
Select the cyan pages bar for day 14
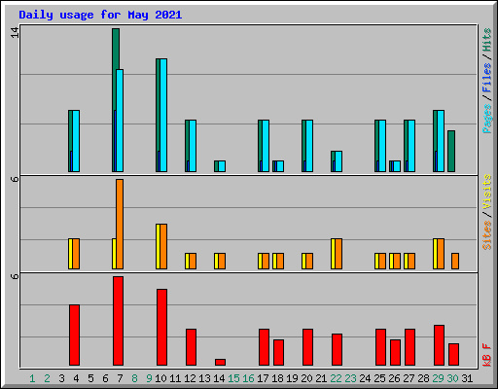coord(222,166)
